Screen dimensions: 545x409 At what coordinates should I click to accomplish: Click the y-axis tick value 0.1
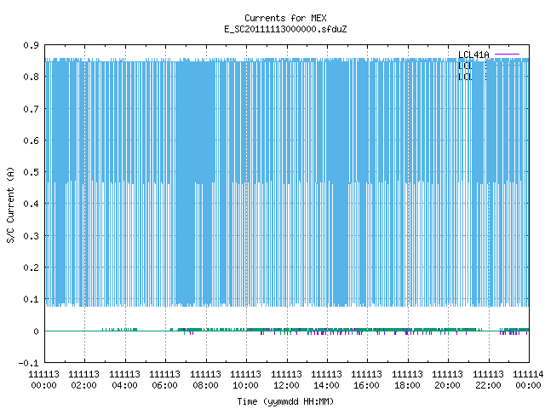[32, 299]
